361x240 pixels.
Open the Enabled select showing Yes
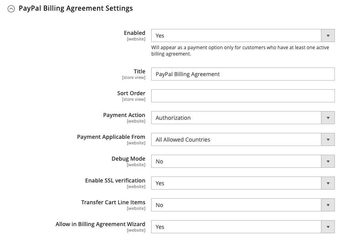coord(243,36)
